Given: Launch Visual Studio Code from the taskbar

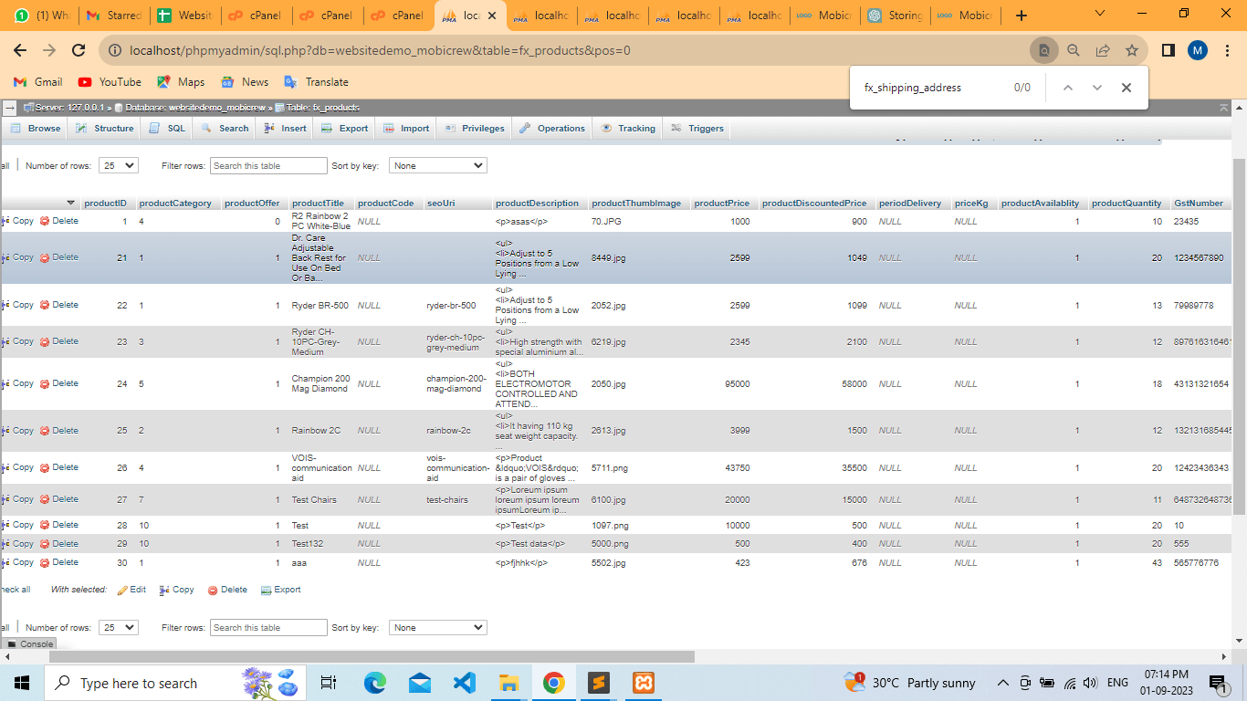Looking at the screenshot, I should (x=464, y=683).
